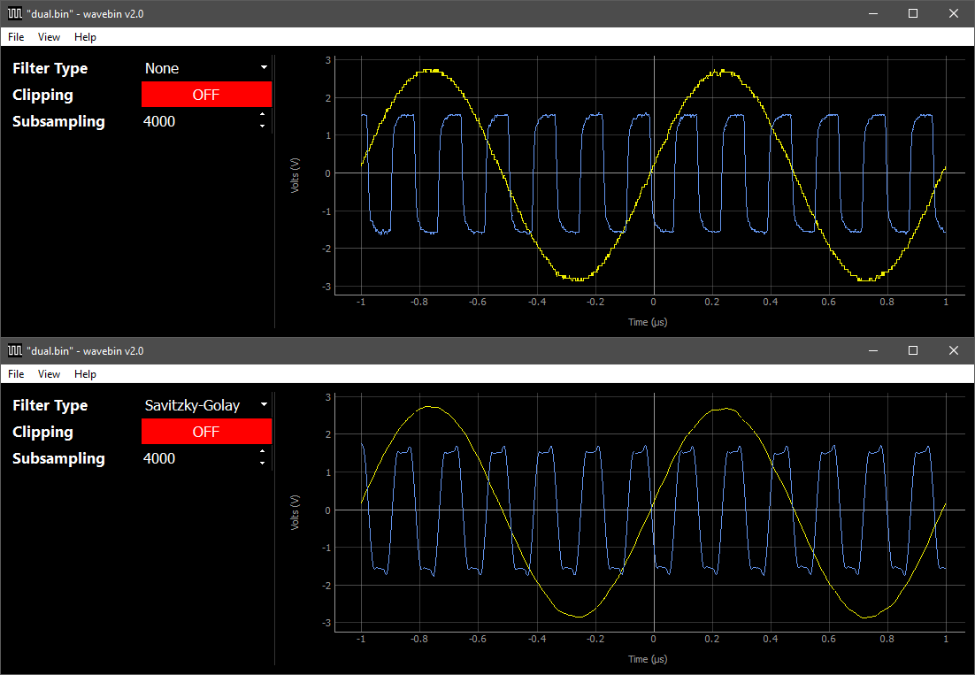The width and height of the screenshot is (975, 675).
Task: Toggle Clipping OFF in the None-filter window
Action: pyautogui.click(x=206, y=95)
